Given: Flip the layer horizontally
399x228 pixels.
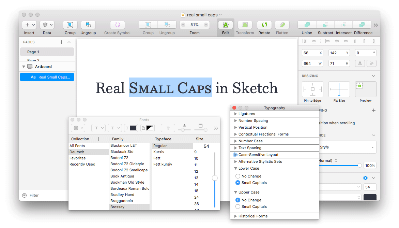Looking at the screenshot, I should 360,63.
